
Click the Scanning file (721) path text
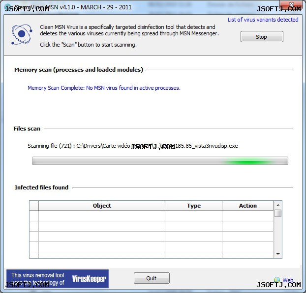pyautogui.click(x=133, y=146)
